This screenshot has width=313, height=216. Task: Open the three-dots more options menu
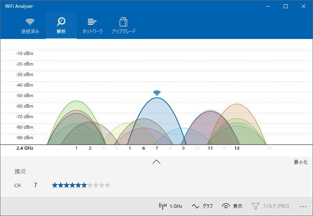point(303,206)
